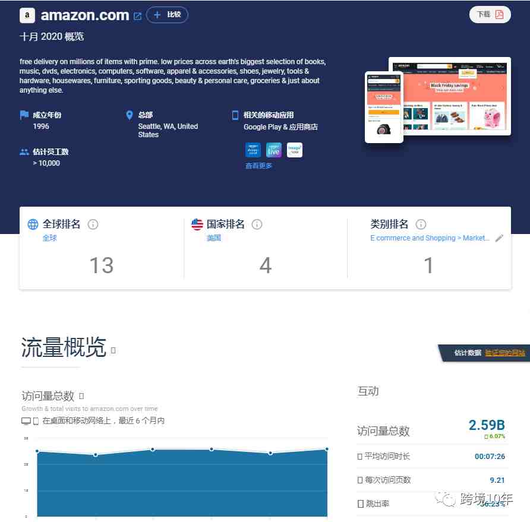The width and height of the screenshot is (530, 522).
Task: Click the 十月 2020 概览 heading
Action: [x=52, y=36]
